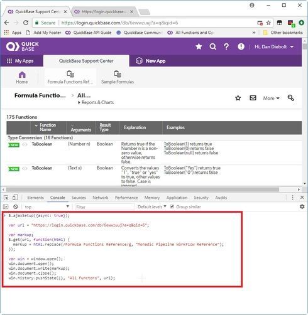
Task: Expand the More dropdown menu
Action: tap(271, 98)
